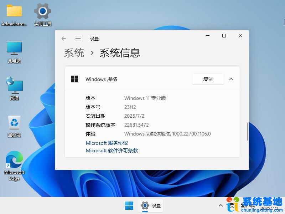Select the install date 2025/7/2 value

[134, 116]
